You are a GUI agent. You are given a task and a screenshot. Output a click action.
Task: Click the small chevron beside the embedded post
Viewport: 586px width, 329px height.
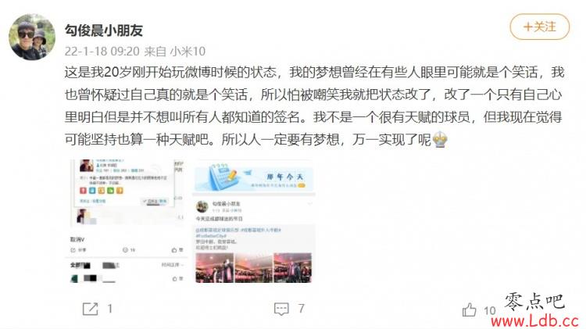click(x=309, y=204)
